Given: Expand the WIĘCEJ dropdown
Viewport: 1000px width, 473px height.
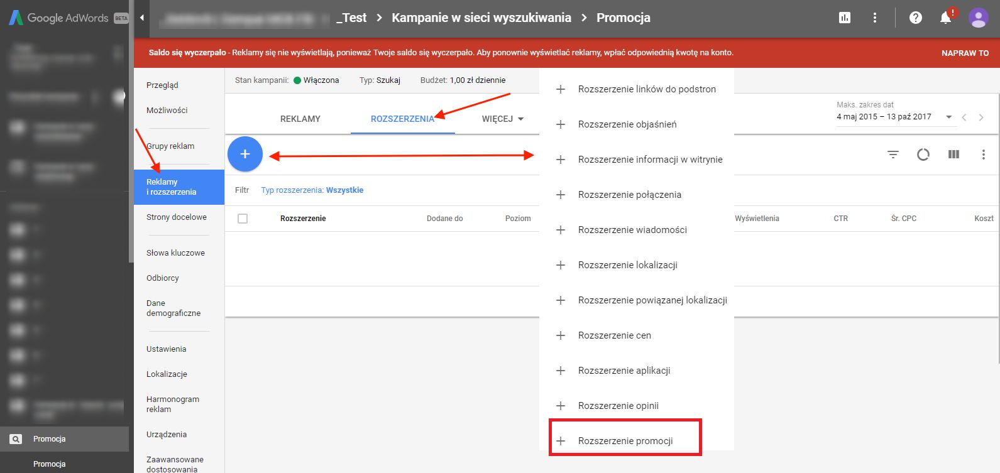Looking at the screenshot, I should pos(503,119).
